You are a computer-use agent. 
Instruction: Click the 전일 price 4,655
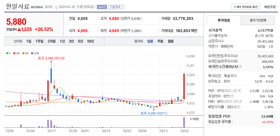(82, 18)
